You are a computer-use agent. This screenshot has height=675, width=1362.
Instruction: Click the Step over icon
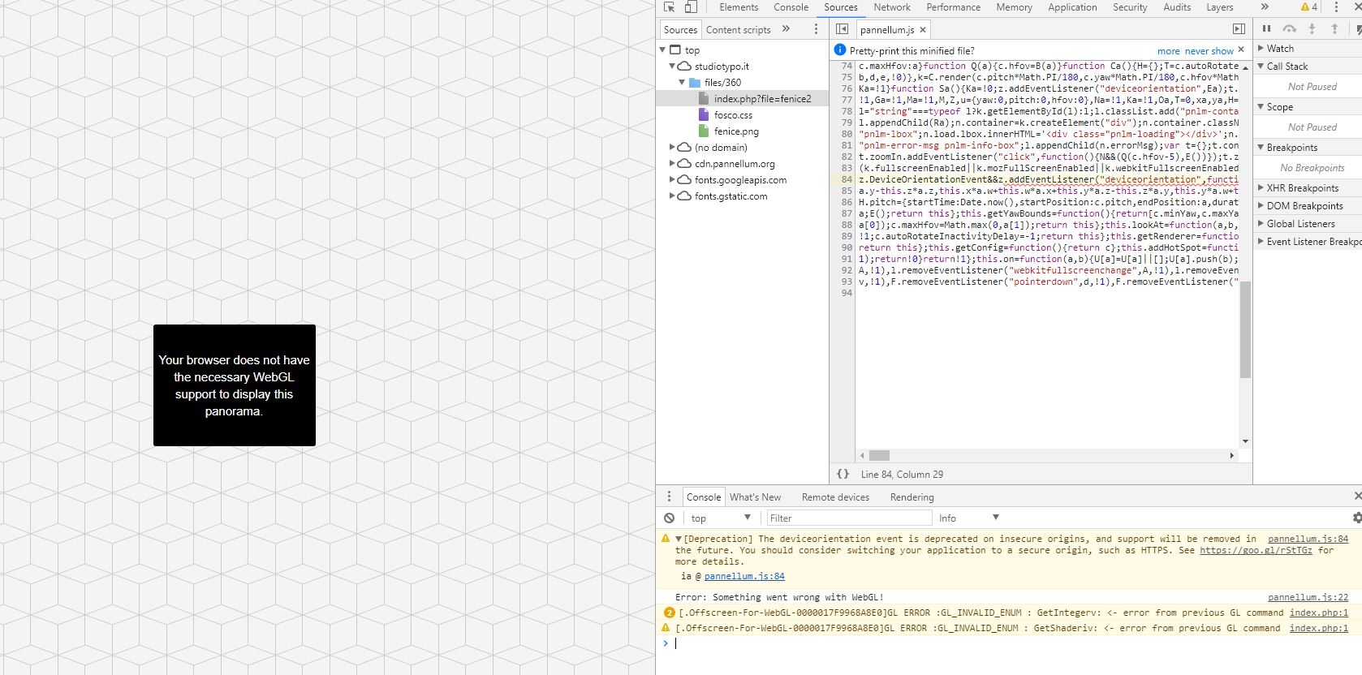[1289, 28]
